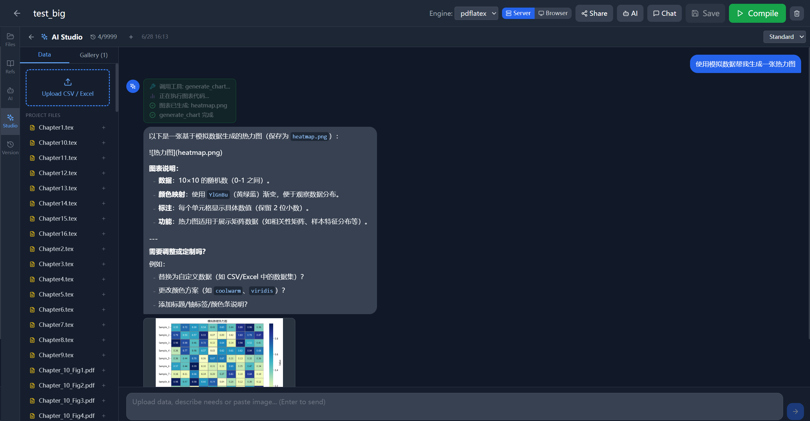This screenshot has width=810, height=421.
Task: Open the Refs sidebar panel
Action: [x=10, y=67]
